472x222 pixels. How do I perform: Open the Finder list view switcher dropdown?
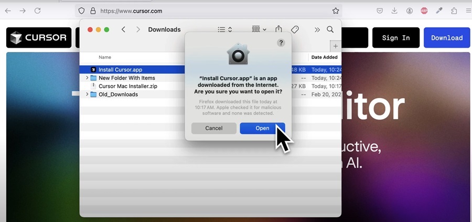(225, 29)
